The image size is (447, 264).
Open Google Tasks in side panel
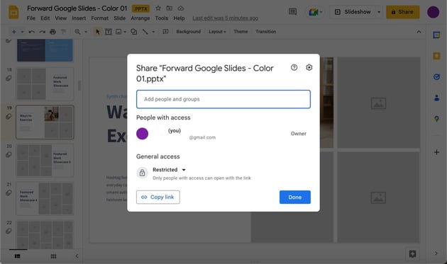click(436, 77)
